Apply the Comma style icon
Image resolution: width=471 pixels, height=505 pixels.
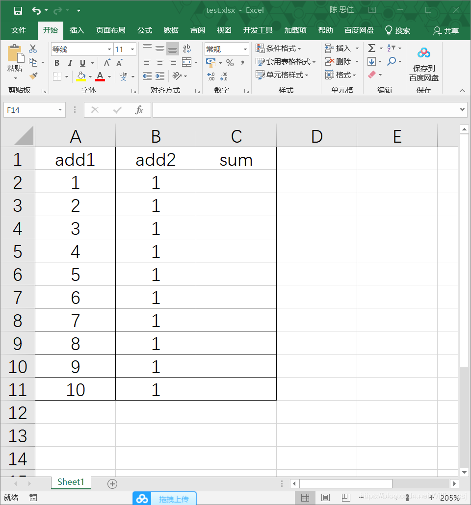[x=242, y=62]
